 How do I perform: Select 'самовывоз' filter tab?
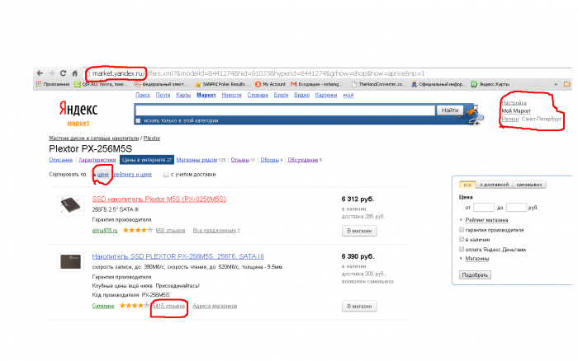[x=529, y=185]
